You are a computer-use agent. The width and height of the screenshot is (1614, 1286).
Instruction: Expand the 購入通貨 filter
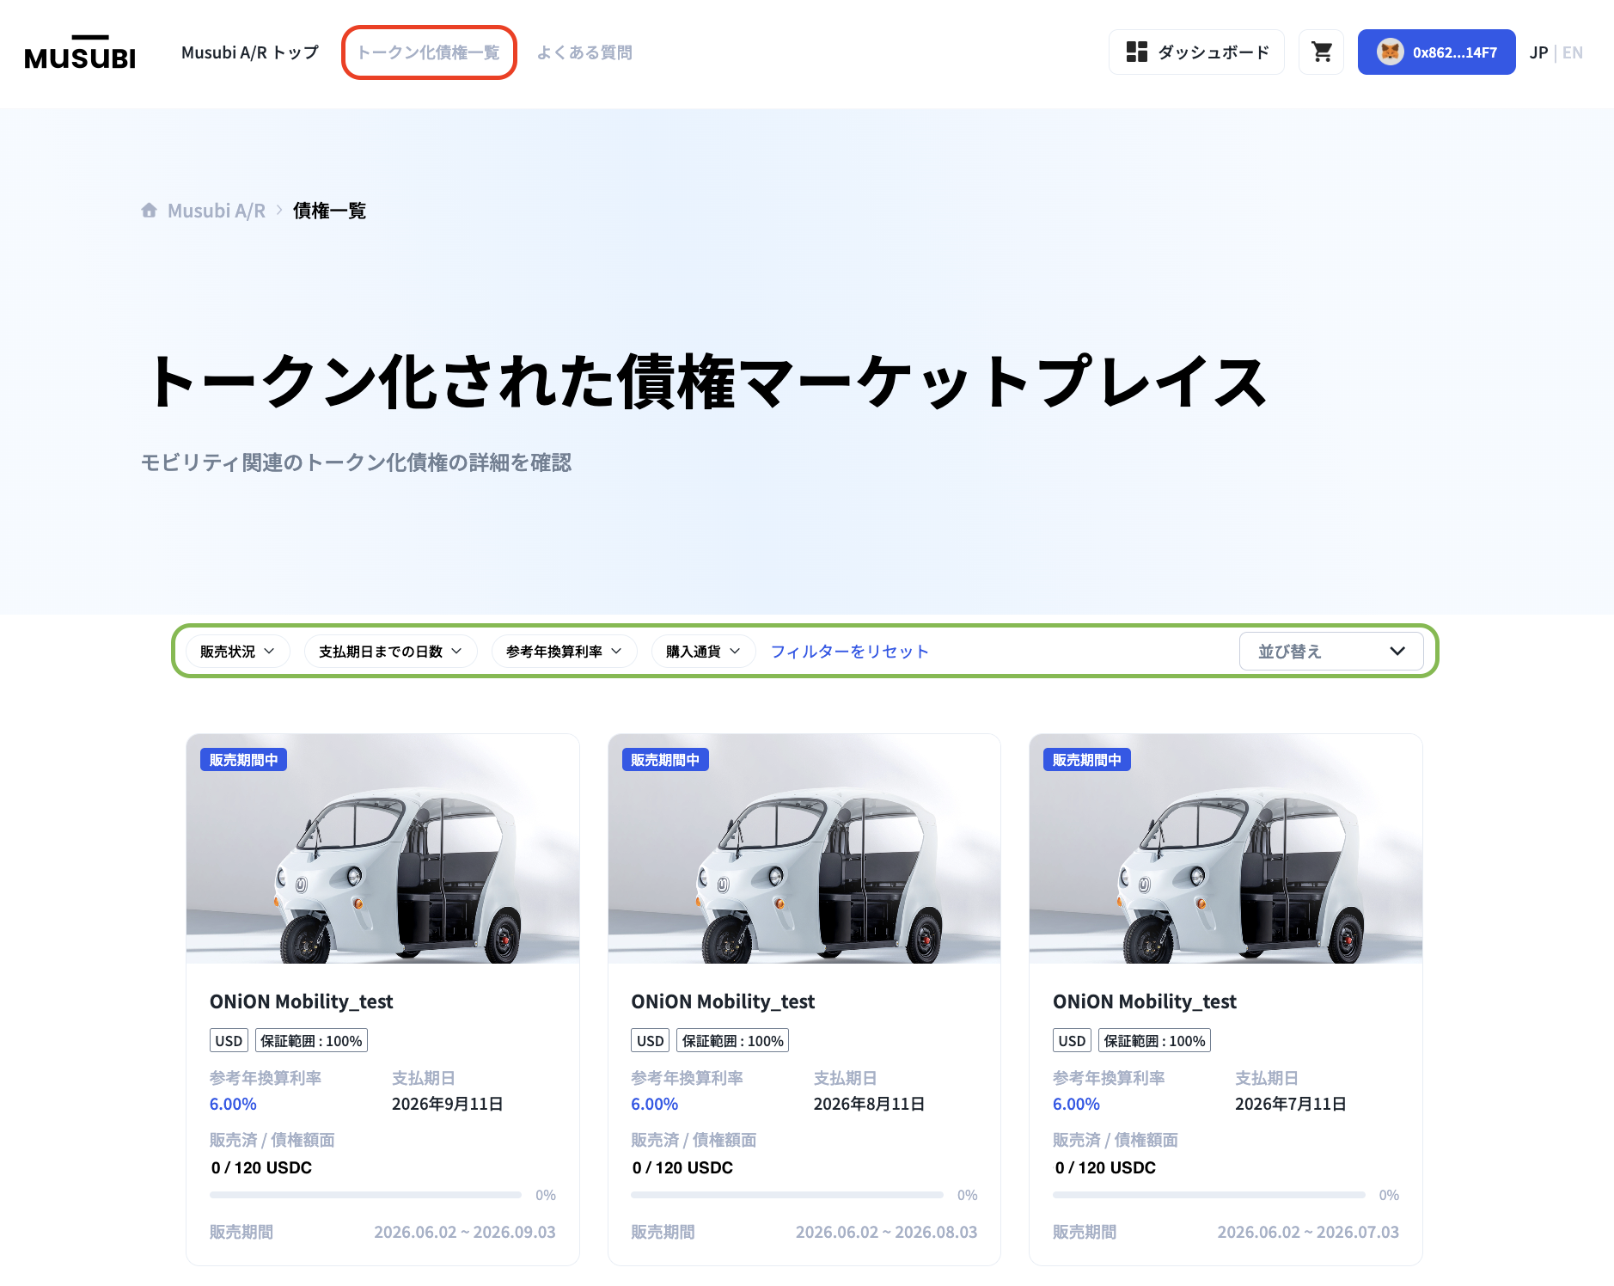click(703, 652)
